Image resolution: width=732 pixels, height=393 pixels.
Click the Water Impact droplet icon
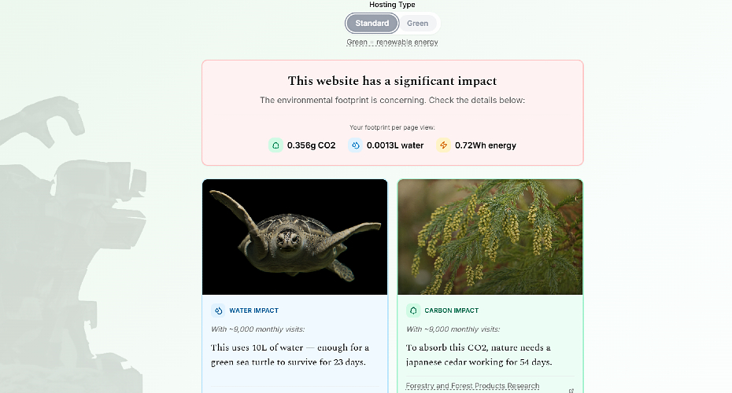tap(218, 310)
